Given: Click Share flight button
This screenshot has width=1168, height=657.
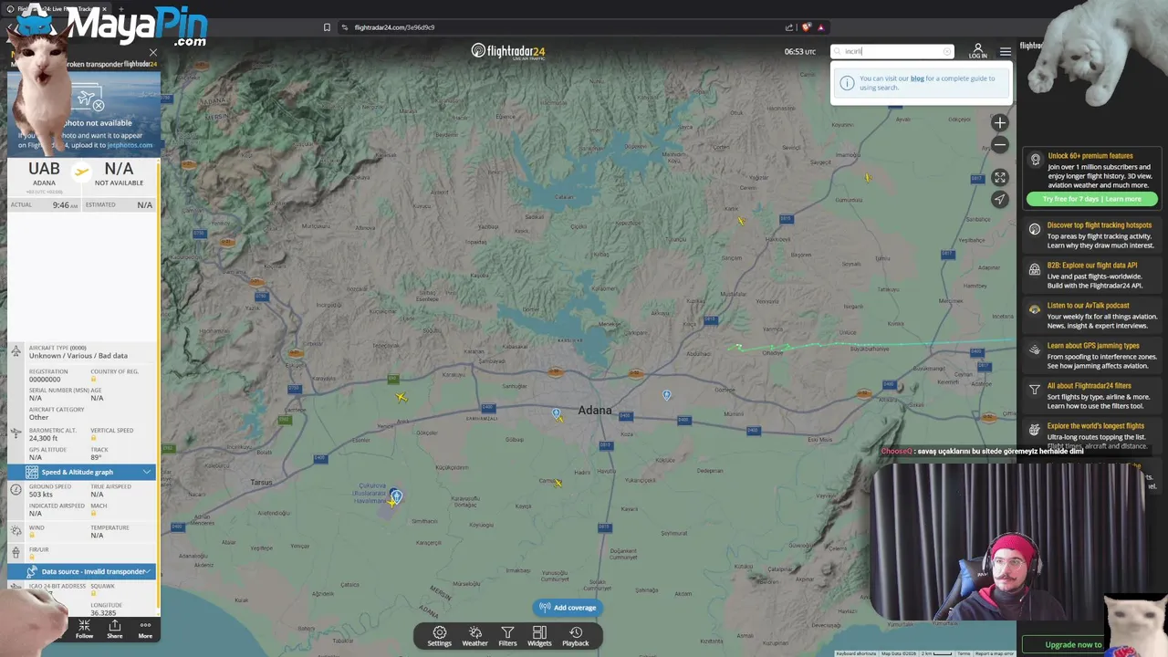Looking at the screenshot, I should coord(114,630).
